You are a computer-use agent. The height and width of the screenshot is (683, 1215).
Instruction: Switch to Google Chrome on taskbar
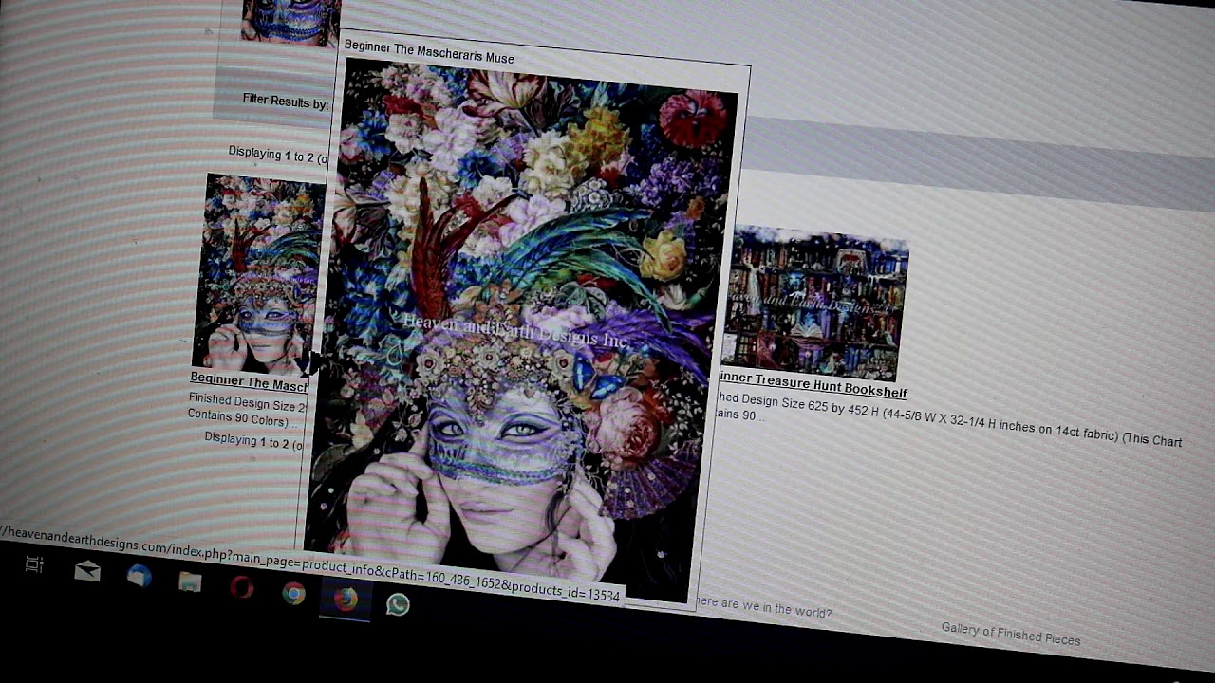(x=293, y=594)
